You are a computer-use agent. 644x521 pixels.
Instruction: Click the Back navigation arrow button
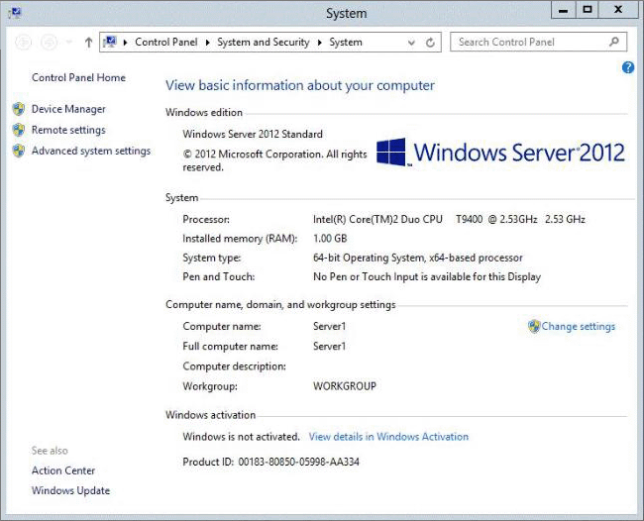point(24,43)
